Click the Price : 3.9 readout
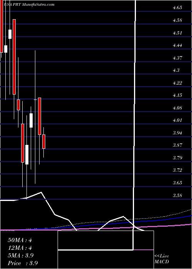The width and height of the screenshot is (192, 269). [x=23, y=263]
